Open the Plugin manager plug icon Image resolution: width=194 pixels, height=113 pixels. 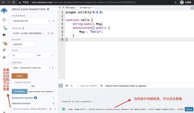pyautogui.click(x=4, y=57)
